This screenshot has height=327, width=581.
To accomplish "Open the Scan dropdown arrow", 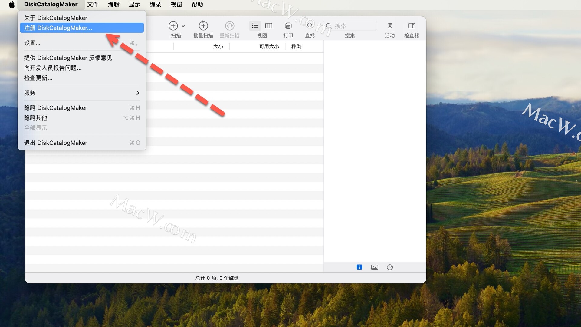I will pos(183,26).
